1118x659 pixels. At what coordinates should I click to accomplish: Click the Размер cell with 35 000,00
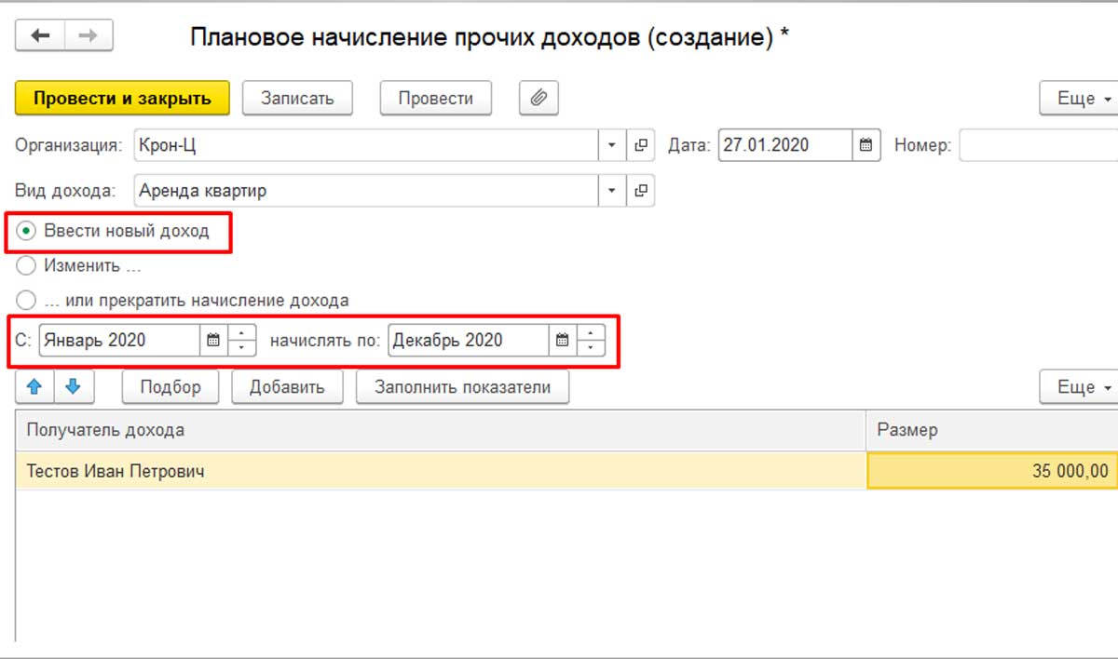coord(991,472)
